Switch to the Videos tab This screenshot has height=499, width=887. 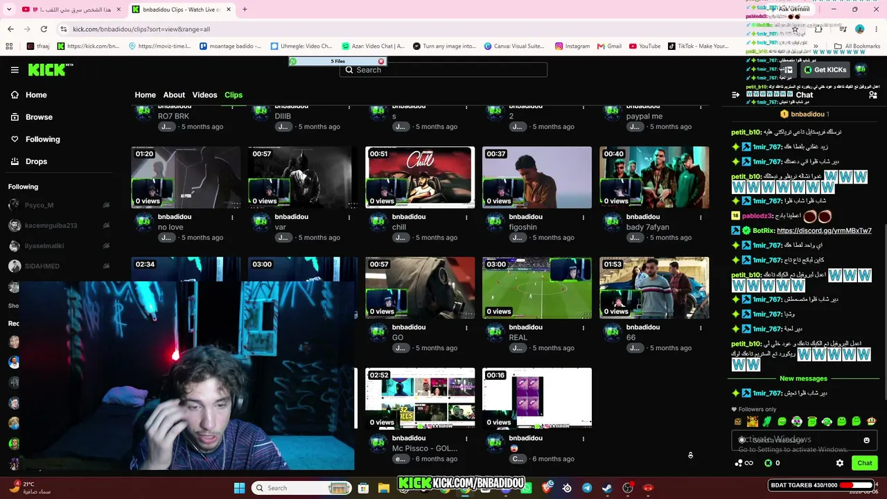pyautogui.click(x=204, y=95)
